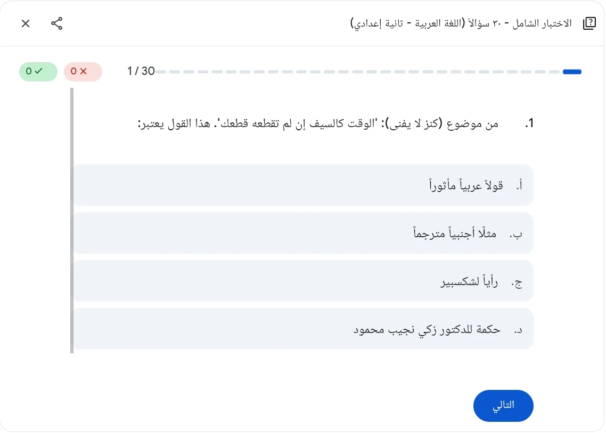Select answer ب: مثلاً أجنبياً مترجماً
Viewport: 606px width, 433px height.
click(x=303, y=233)
